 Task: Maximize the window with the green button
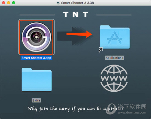[x=13, y=3]
